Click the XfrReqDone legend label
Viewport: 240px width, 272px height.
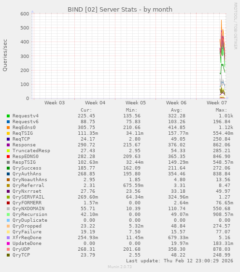click(27, 238)
